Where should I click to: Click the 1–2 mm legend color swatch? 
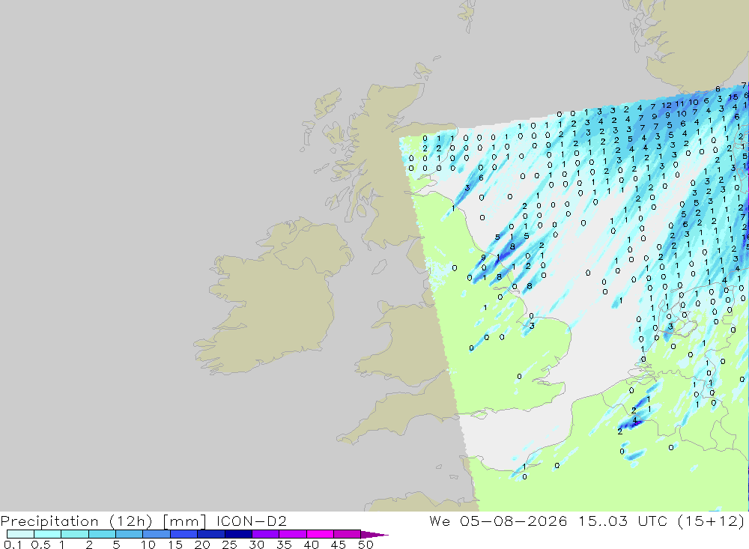coord(74,534)
